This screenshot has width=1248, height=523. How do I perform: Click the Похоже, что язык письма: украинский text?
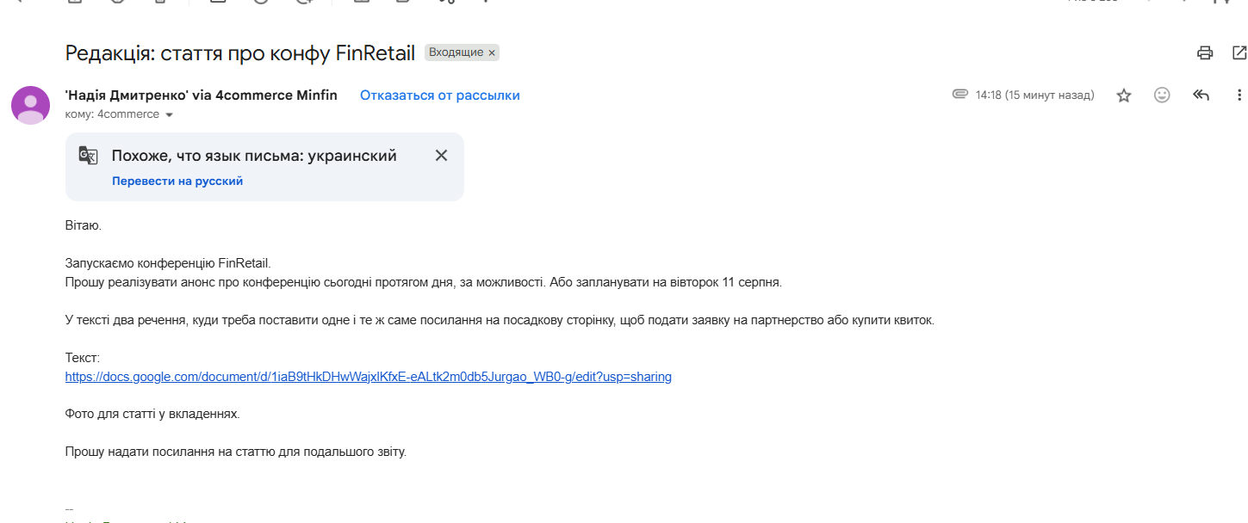(254, 156)
